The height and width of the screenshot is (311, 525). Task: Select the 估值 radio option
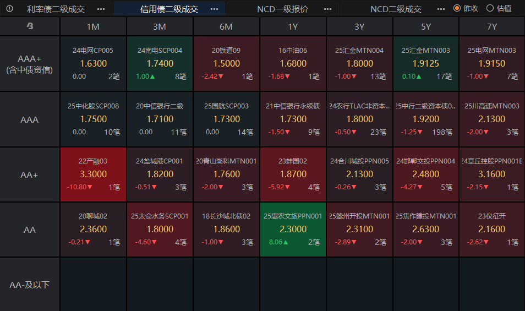pos(499,8)
